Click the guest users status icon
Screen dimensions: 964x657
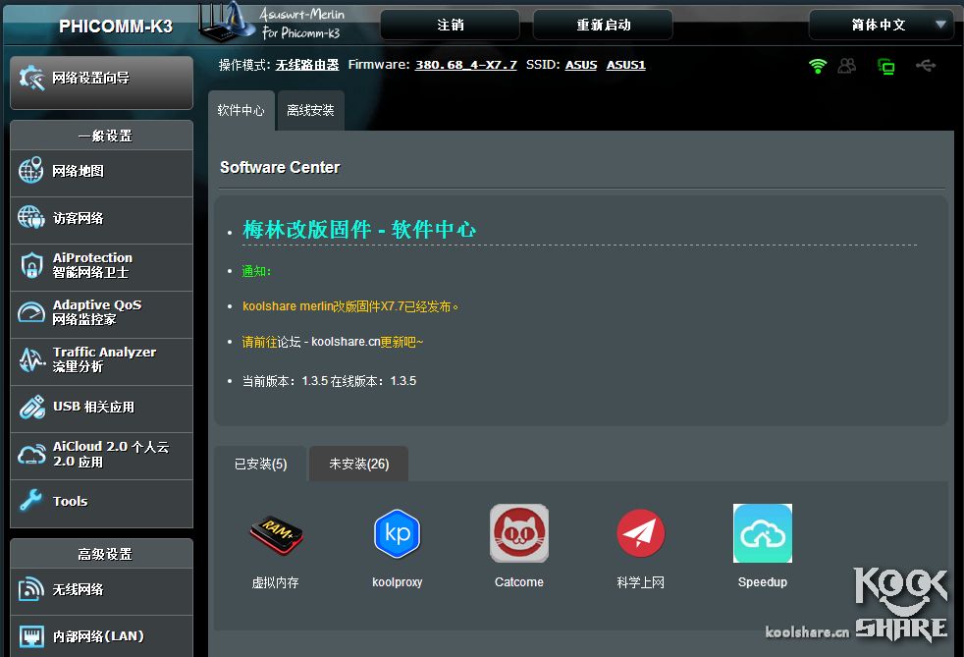(x=847, y=65)
